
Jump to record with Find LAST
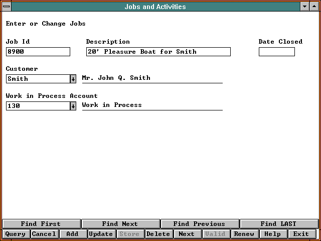278,224
